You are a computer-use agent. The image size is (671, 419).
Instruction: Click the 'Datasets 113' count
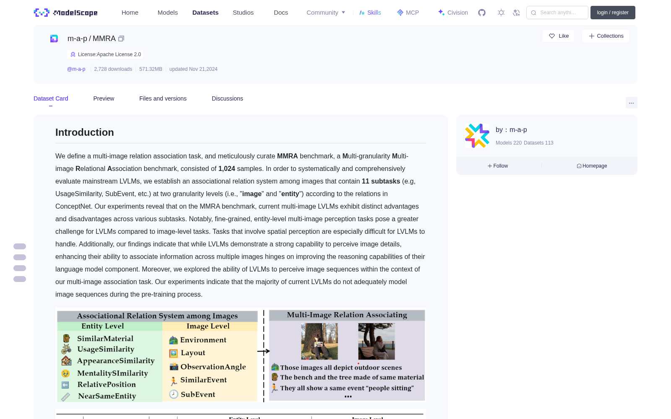tap(538, 143)
